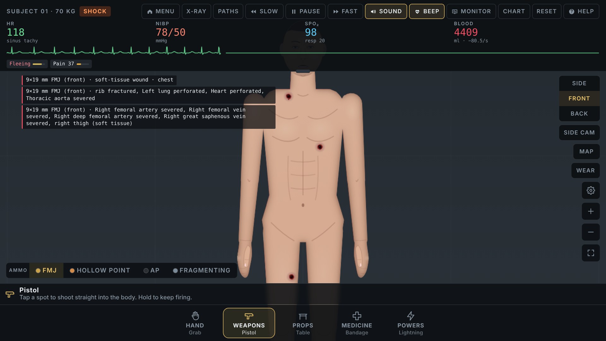Select the Weapons Pistol tool

click(x=249, y=323)
